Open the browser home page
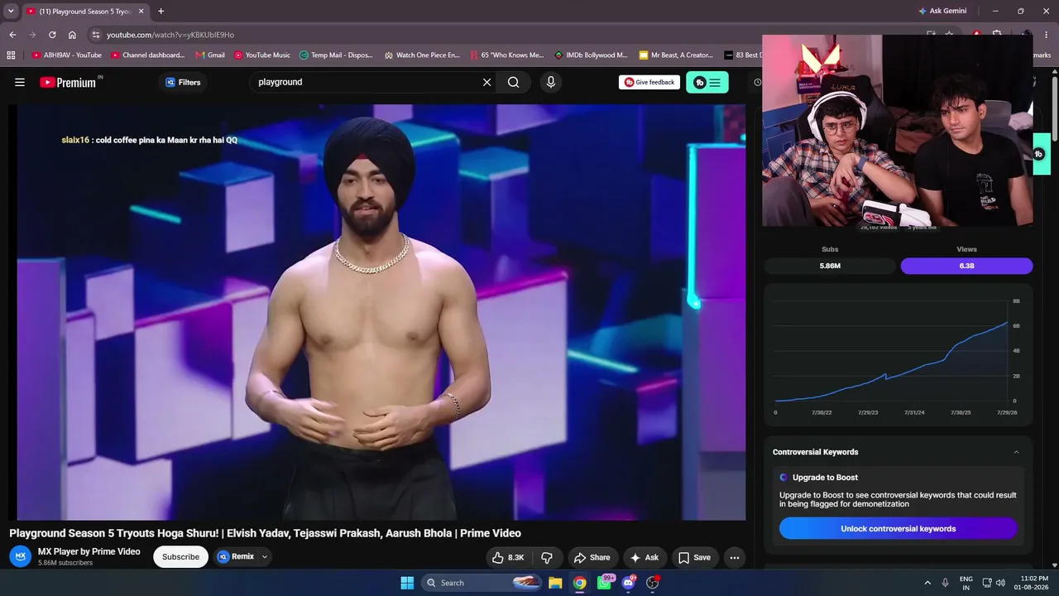Image resolution: width=1059 pixels, height=596 pixels. tap(72, 35)
